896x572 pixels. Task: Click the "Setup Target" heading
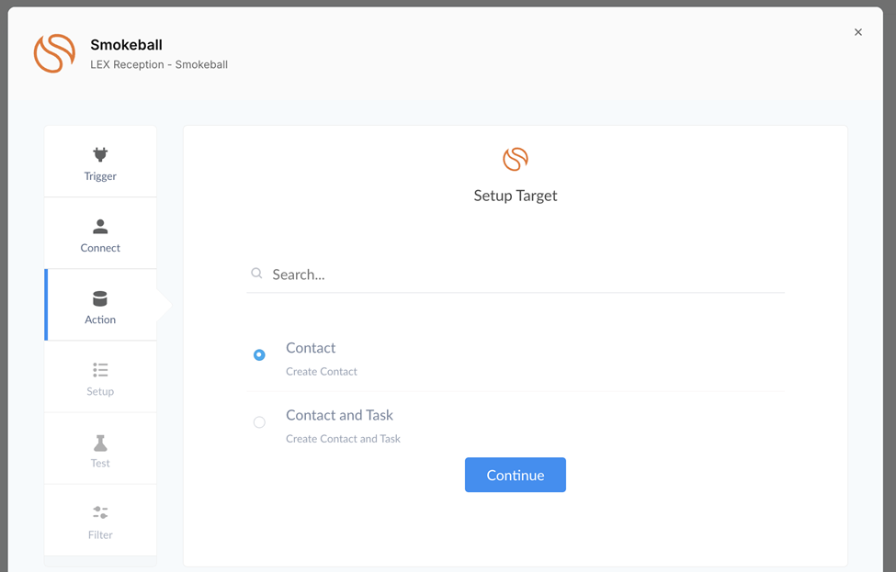[516, 196]
